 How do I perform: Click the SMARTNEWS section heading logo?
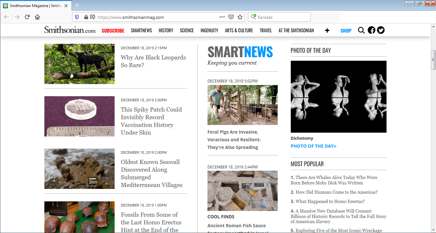click(x=240, y=52)
